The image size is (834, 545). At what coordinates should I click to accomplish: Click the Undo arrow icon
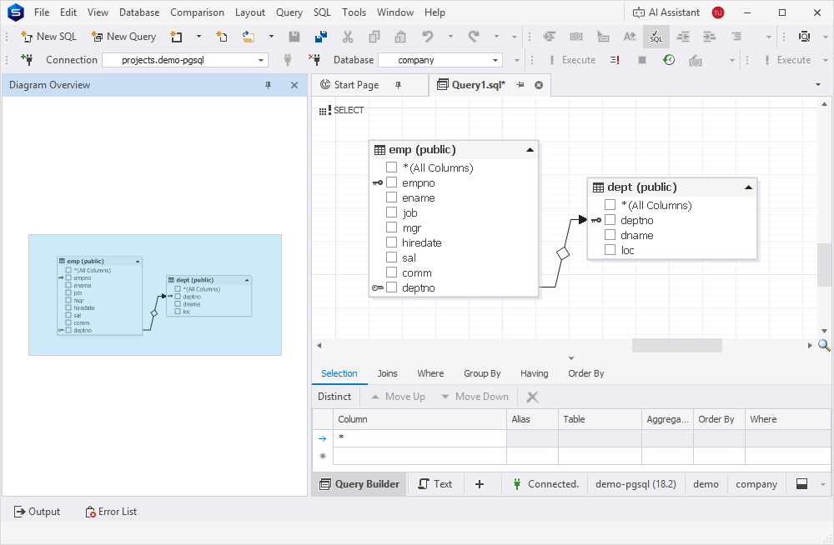pos(427,37)
